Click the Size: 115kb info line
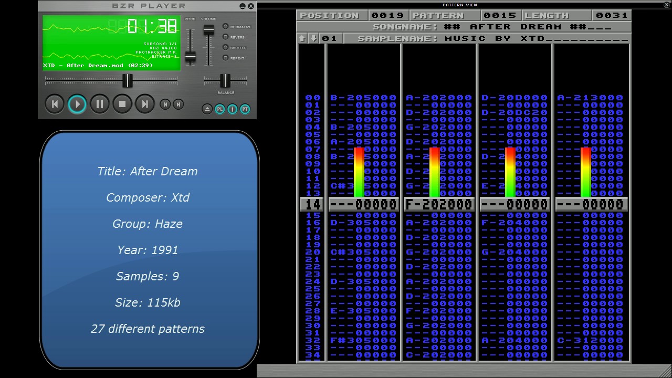The height and width of the screenshot is (378, 672). [x=148, y=302]
